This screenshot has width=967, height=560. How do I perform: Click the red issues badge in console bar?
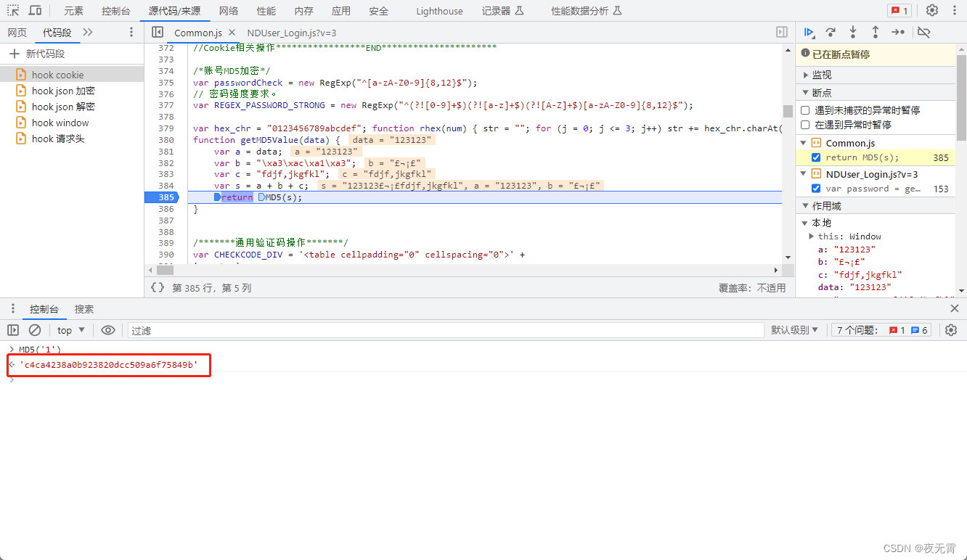pos(897,330)
